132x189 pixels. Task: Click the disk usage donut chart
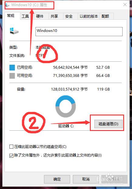coord(66,106)
